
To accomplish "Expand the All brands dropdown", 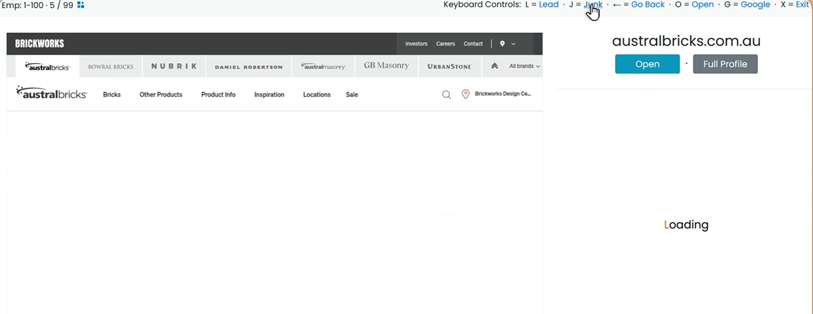I will (525, 67).
